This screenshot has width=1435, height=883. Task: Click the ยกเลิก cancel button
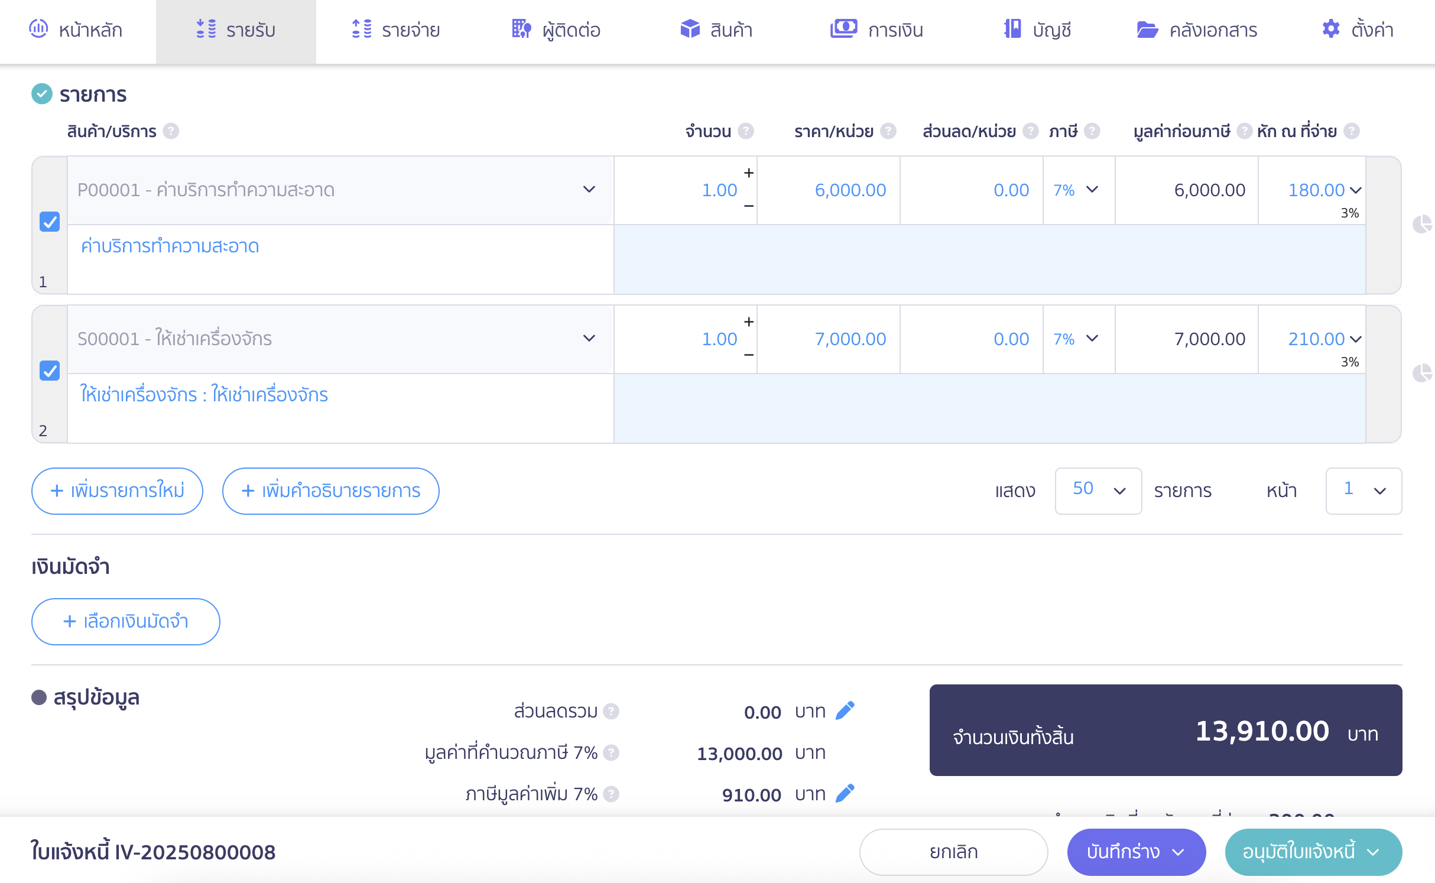[x=953, y=852]
